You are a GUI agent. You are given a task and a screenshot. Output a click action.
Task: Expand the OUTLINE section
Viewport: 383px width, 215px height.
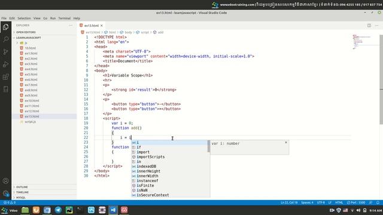tap(22, 187)
